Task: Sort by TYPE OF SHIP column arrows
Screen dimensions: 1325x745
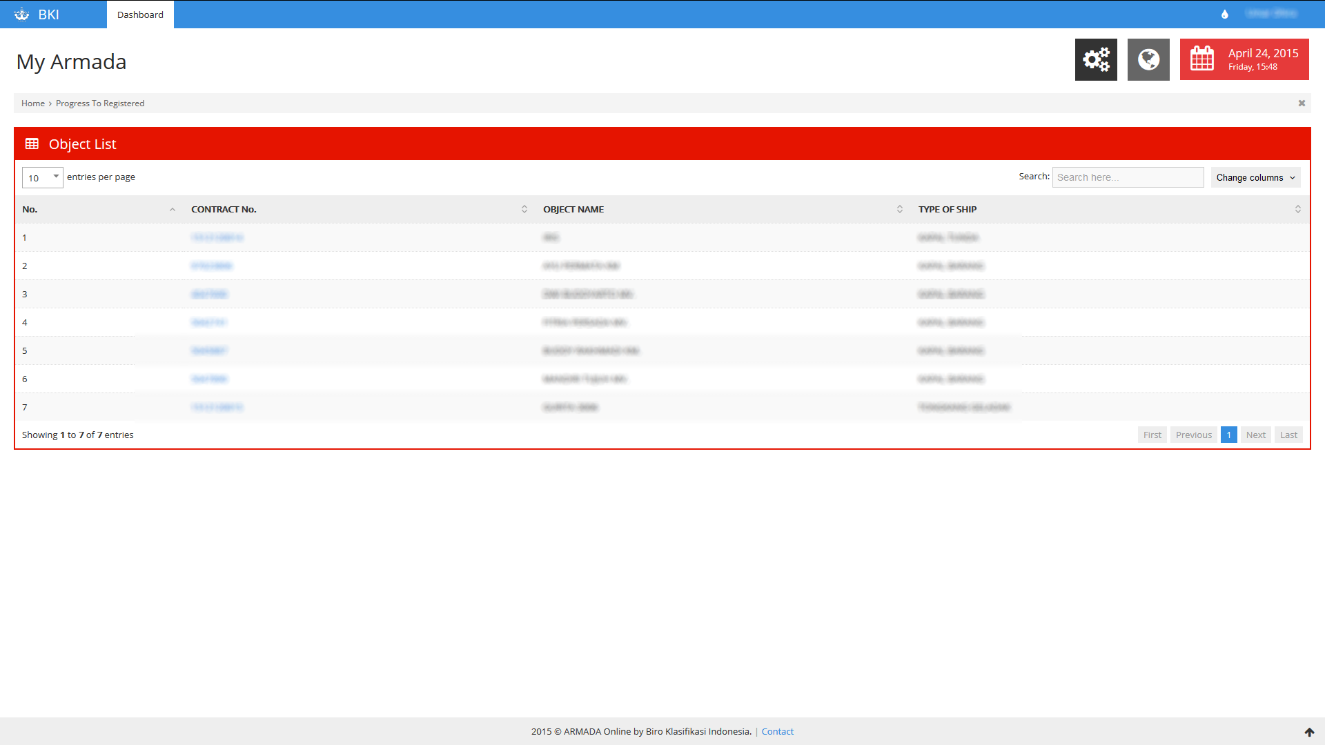Action: [1297, 210]
